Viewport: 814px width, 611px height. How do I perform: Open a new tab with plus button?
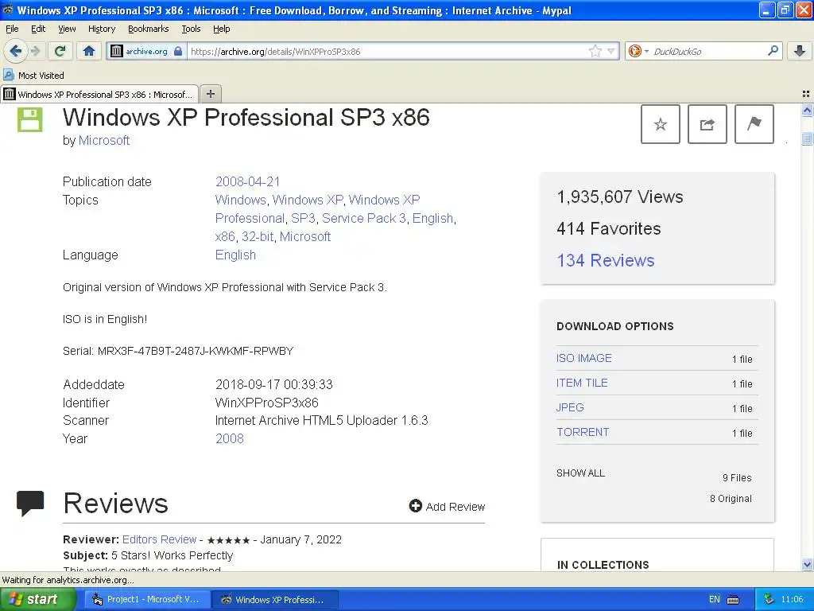pos(210,94)
